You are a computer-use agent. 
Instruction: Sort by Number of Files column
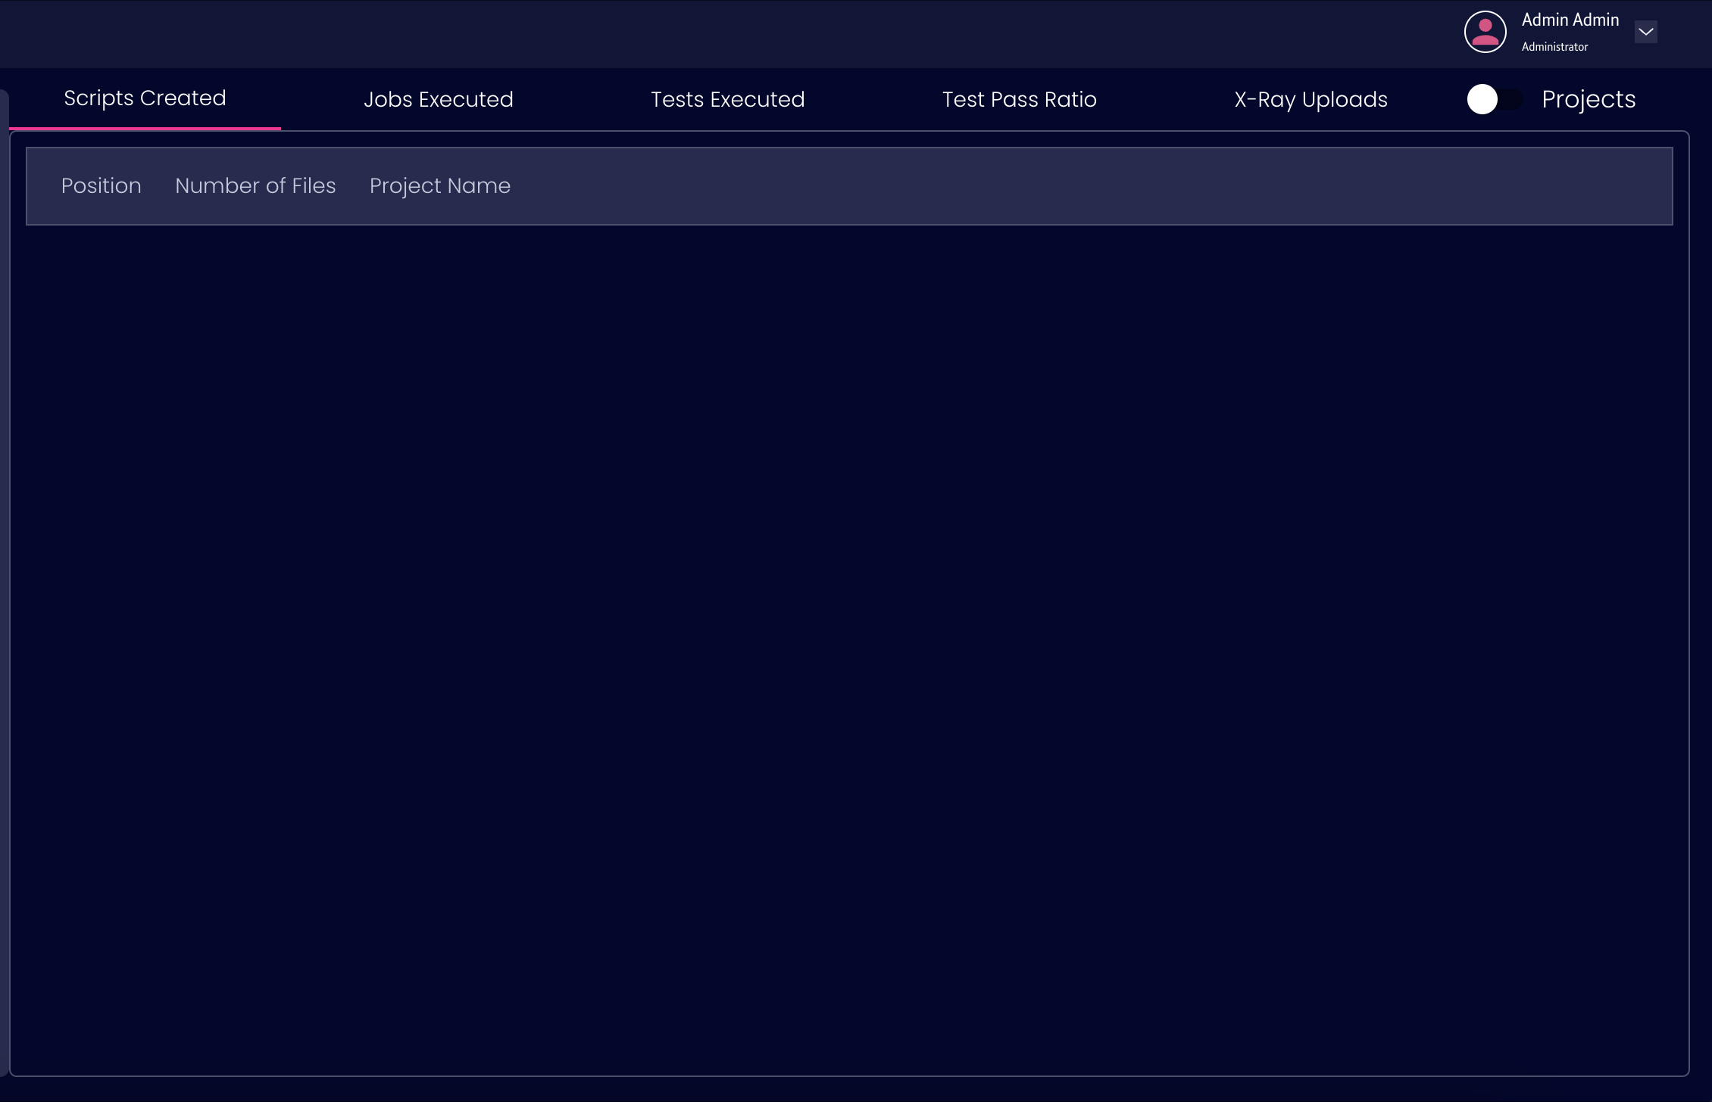coord(255,186)
